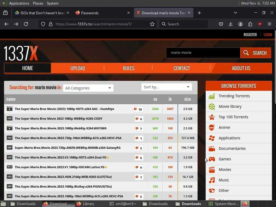Screen dimensions: 276x207
Task: Open the Applications system menu
Action: (x=19, y=3)
